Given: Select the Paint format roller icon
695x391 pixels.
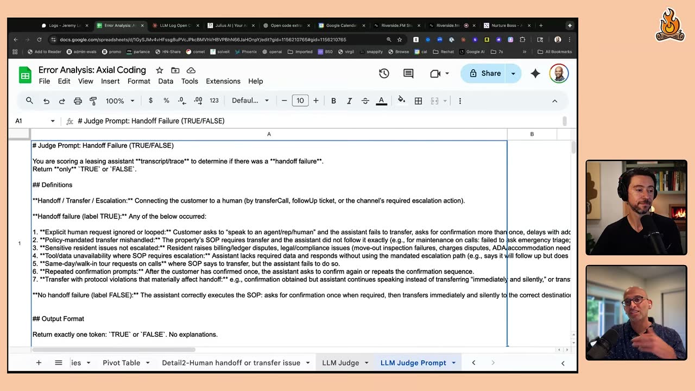Looking at the screenshot, I should pos(93,101).
